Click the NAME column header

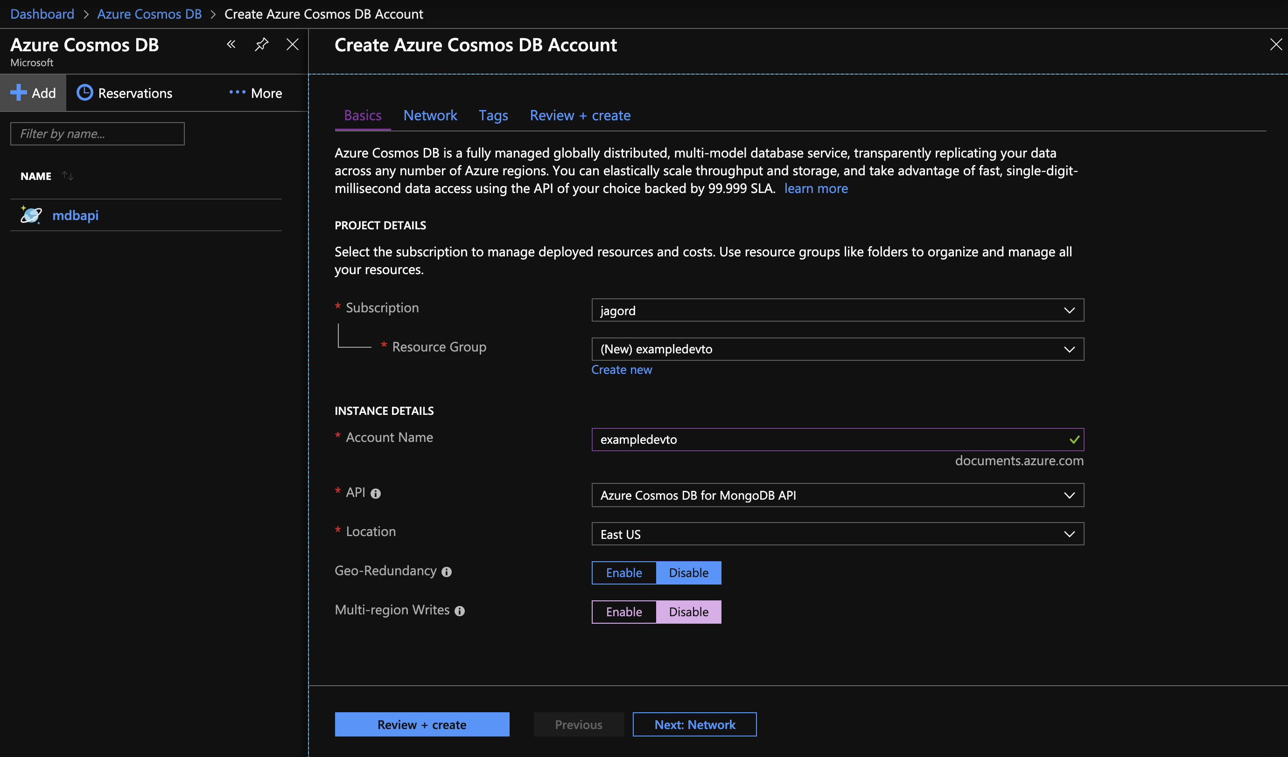pos(36,176)
